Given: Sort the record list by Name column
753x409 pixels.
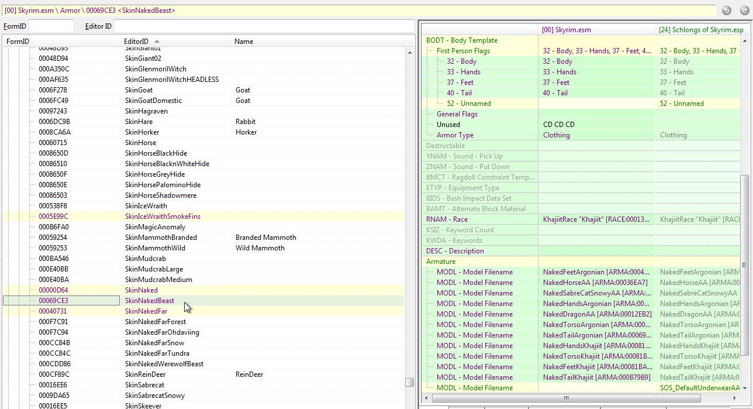Looking at the screenshot, I should point(317,42).
